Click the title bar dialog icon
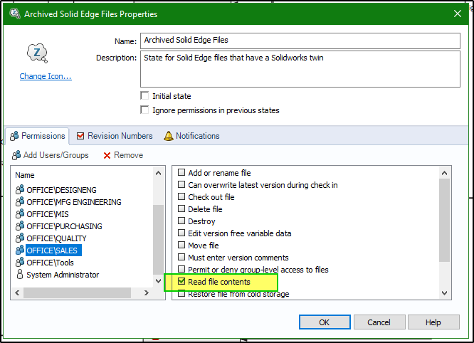 pos(14,14)
